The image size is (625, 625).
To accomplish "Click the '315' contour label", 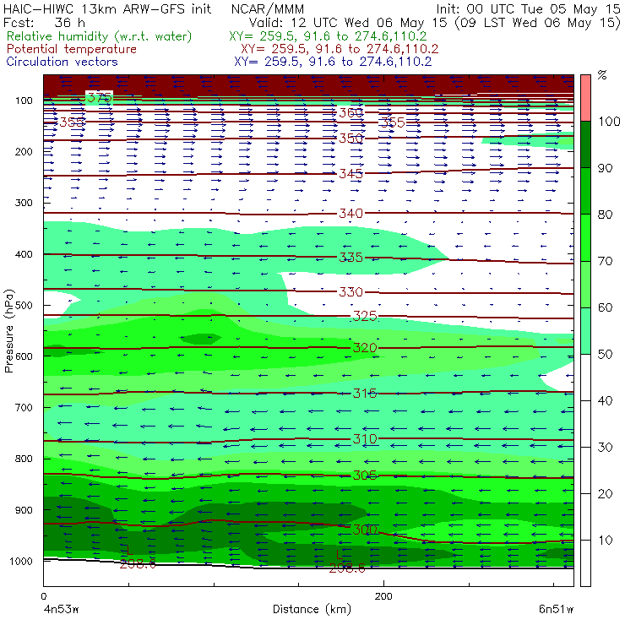I will (x=365, y=394).
